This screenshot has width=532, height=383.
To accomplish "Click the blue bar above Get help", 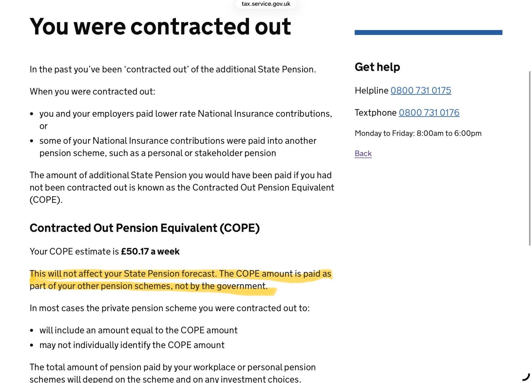I will click(x=428, y=33).
